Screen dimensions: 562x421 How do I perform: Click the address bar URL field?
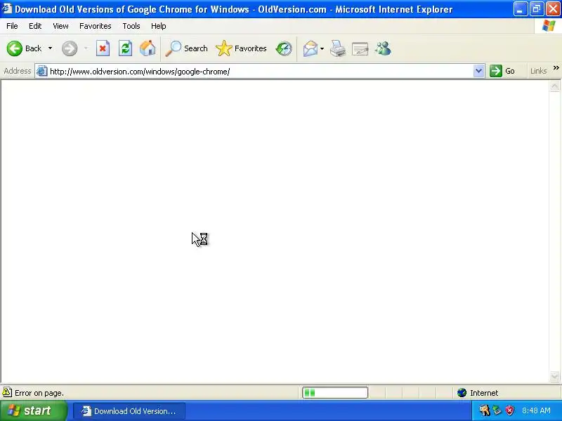[260, 72]
